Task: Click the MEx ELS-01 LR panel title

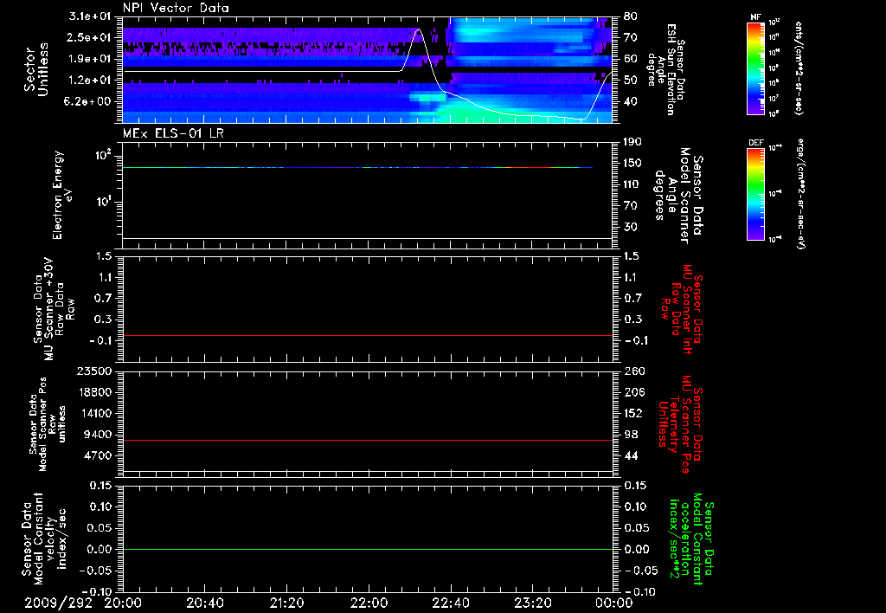Action: pos(173,133)
